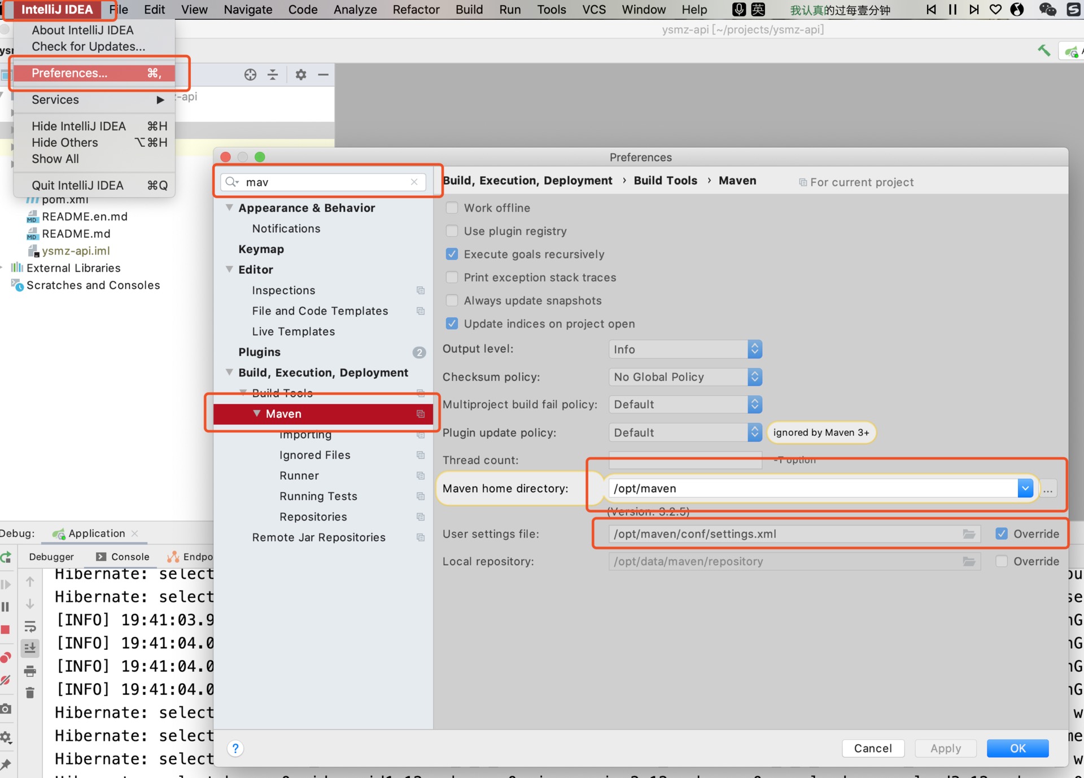This screenshot has width=1084, height=778.
Task: Click the locate target icon in project panel
Action: pos(250,75)
